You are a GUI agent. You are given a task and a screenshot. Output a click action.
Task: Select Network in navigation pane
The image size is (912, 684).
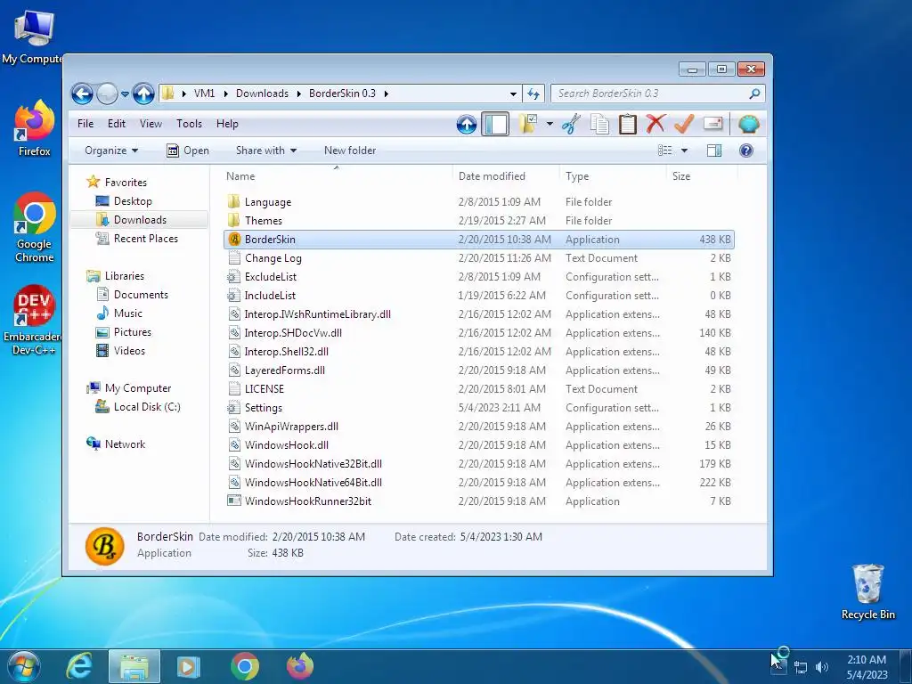(125, 444)
